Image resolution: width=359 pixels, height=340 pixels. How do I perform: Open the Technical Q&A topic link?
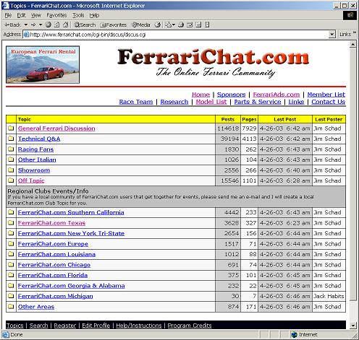point(39,139)
